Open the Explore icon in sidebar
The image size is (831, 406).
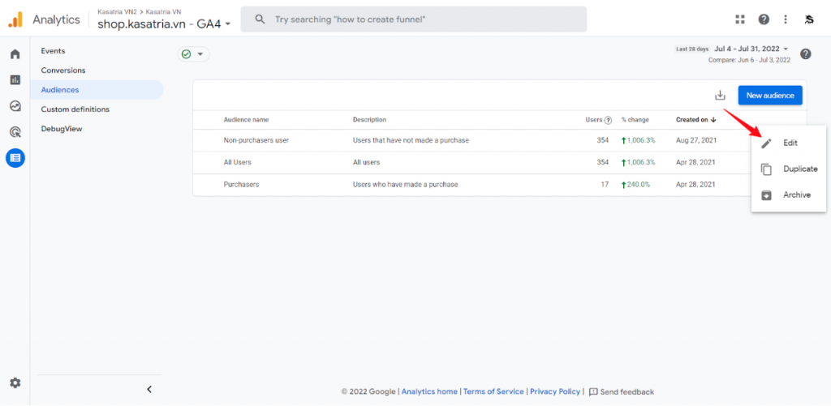[x=15, y=106]
